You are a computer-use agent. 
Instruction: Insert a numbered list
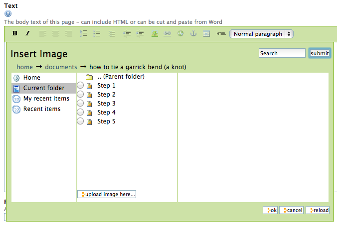coord(84,33)
